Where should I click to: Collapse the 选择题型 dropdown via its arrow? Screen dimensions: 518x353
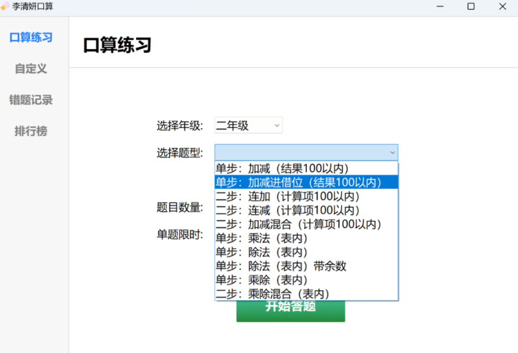(392, 153)
